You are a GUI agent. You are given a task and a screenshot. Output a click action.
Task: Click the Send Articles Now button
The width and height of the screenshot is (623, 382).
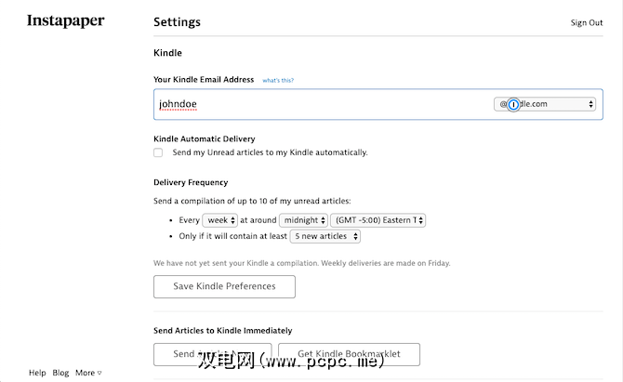[212, 354]
